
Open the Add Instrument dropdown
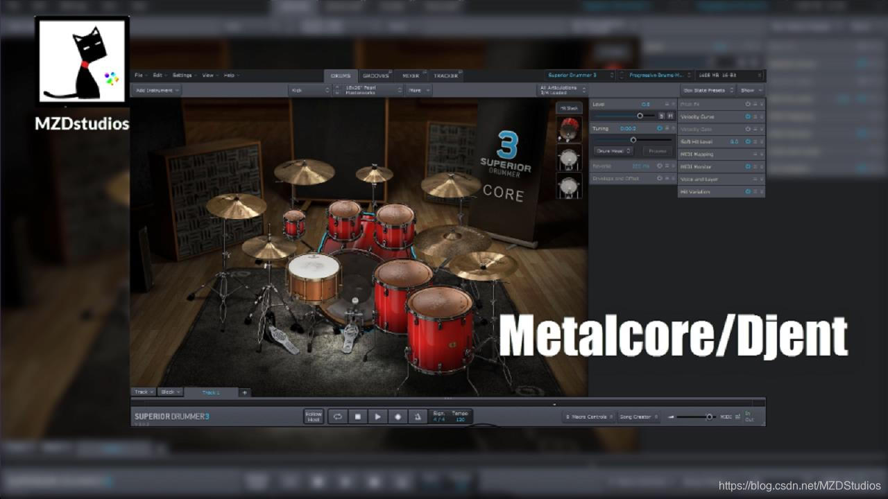(157, 90)
